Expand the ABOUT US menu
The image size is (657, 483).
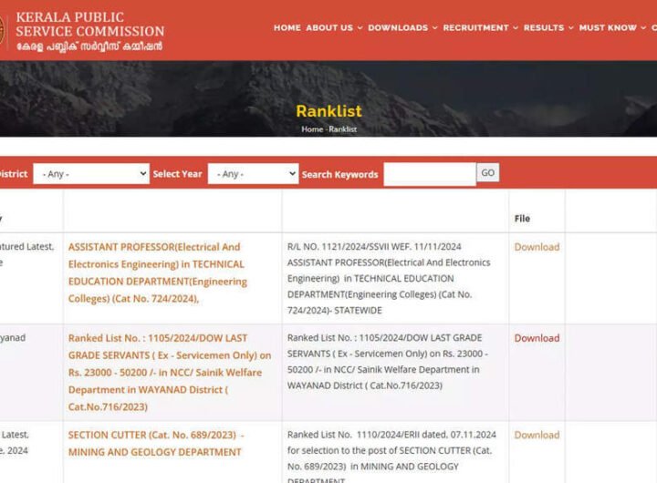click(333, 28)
